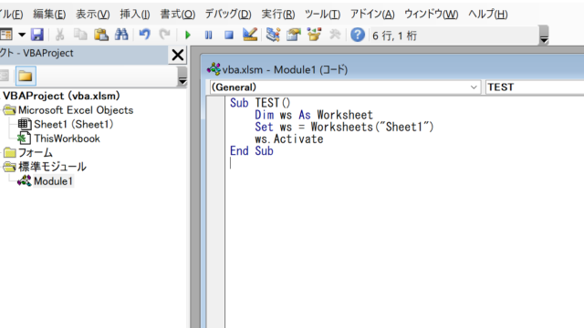
Task: Open Properties Window toolbar icon
Action: 294,35
